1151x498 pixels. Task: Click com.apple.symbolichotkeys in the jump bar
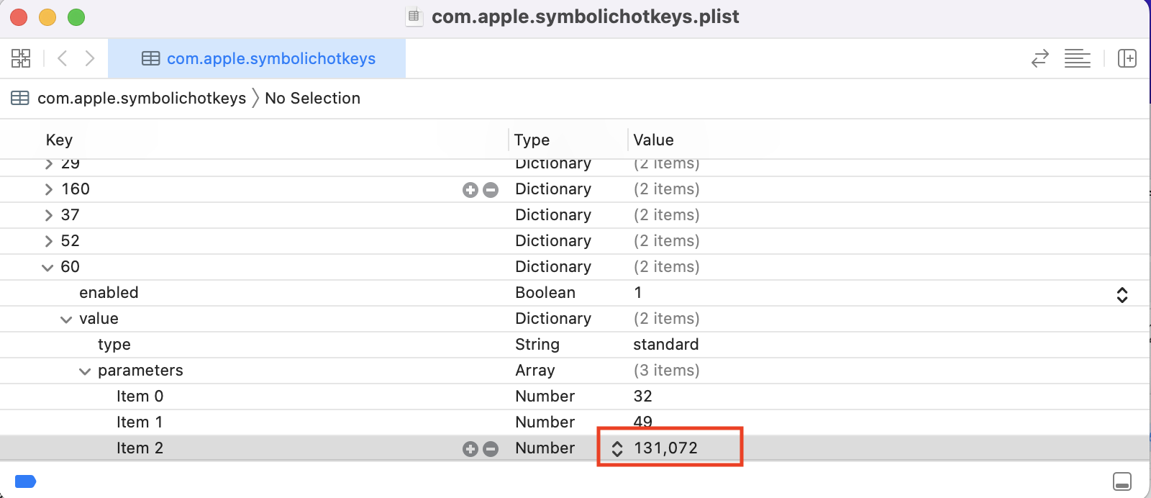[142, 98]
